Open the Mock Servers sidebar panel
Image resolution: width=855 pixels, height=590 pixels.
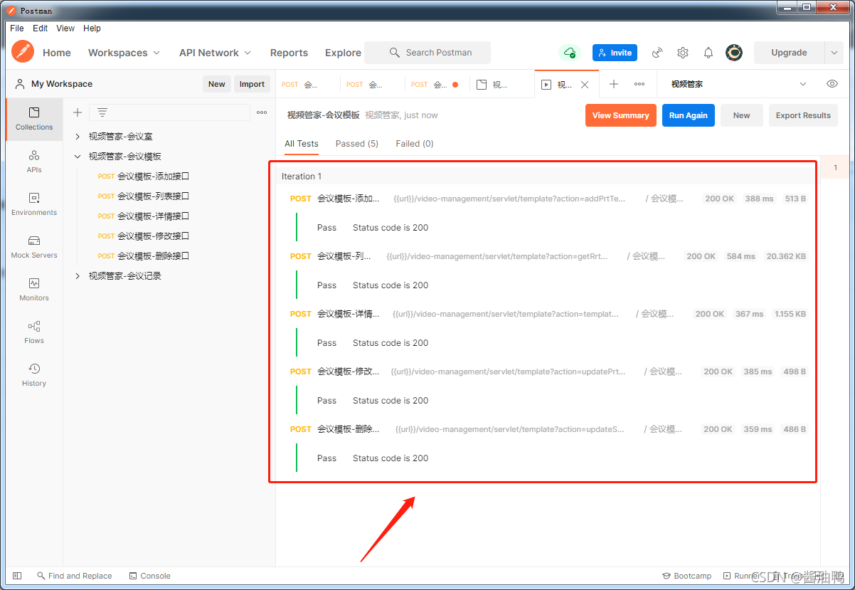coord(34,247)
